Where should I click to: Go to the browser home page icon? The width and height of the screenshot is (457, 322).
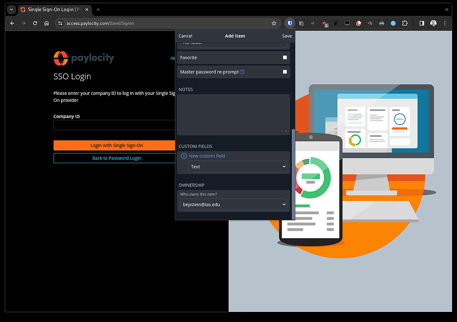(47, 23)
